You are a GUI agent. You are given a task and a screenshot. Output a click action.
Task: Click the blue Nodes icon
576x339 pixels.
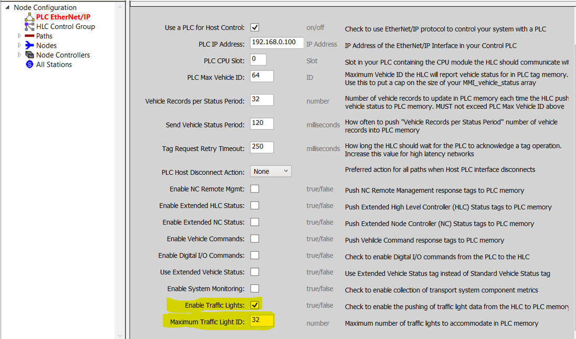29,46
